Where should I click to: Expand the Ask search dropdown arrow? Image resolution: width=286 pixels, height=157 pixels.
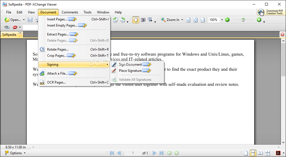click(x=20, y=27)
